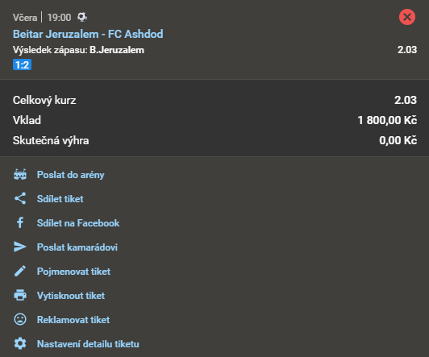This screenshot has height=357, width=429.
Task: Click the gear settings icon
Action: coord(20,343)
